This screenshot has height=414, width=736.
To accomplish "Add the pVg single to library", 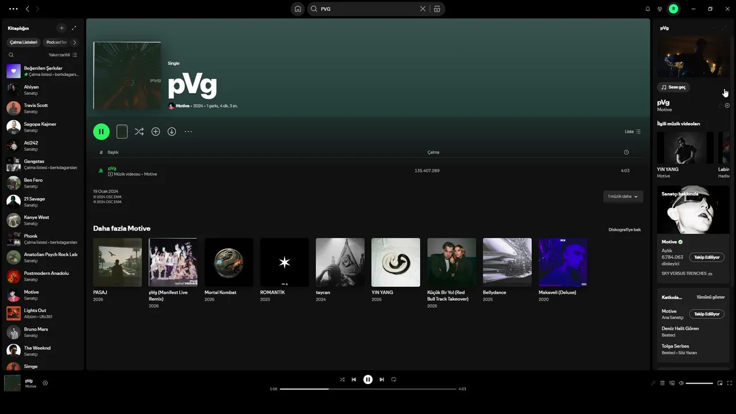I will tap(155, 132).
